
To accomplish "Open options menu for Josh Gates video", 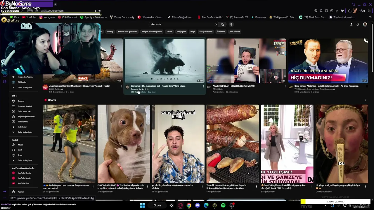I will pos(122,86).
